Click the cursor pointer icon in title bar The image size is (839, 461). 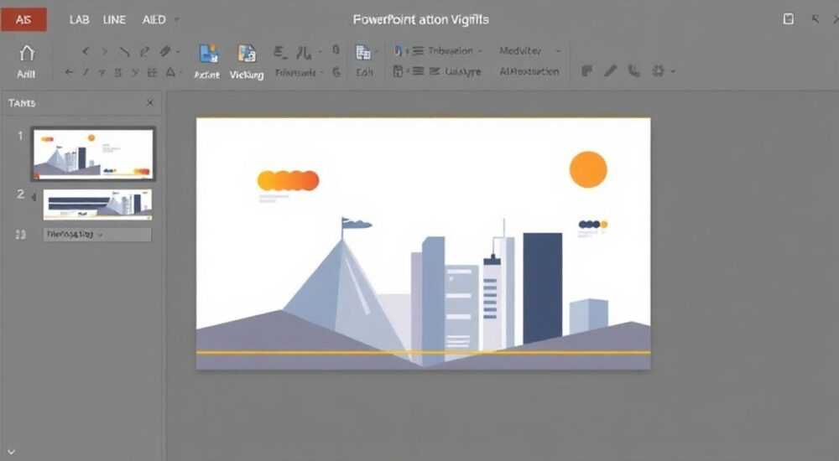tap(815, 19)
